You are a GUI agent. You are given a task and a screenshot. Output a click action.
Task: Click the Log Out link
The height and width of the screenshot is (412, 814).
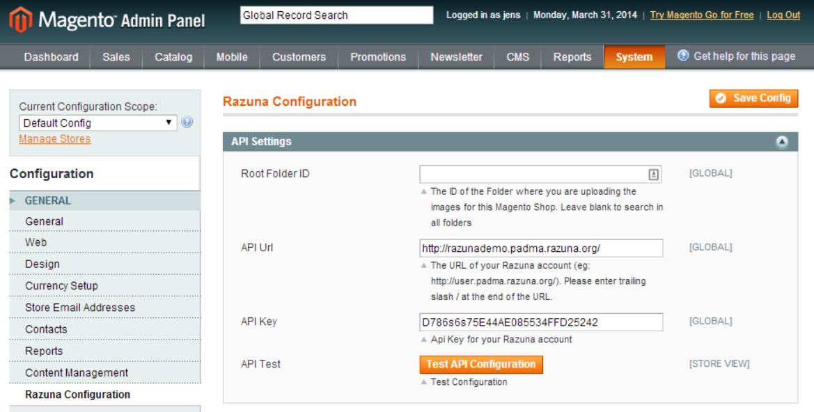coord(783,15)
